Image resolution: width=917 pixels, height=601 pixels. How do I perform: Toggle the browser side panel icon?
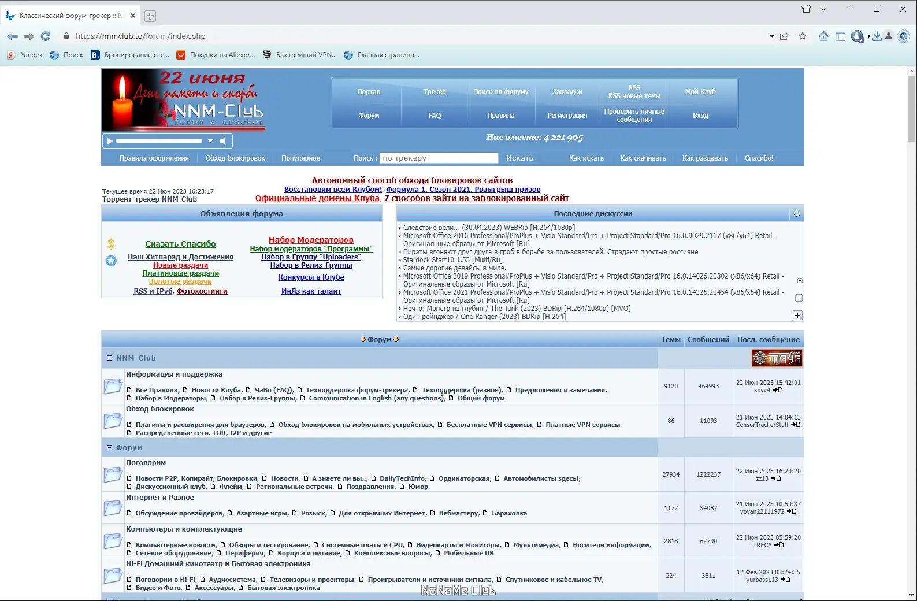841,36
